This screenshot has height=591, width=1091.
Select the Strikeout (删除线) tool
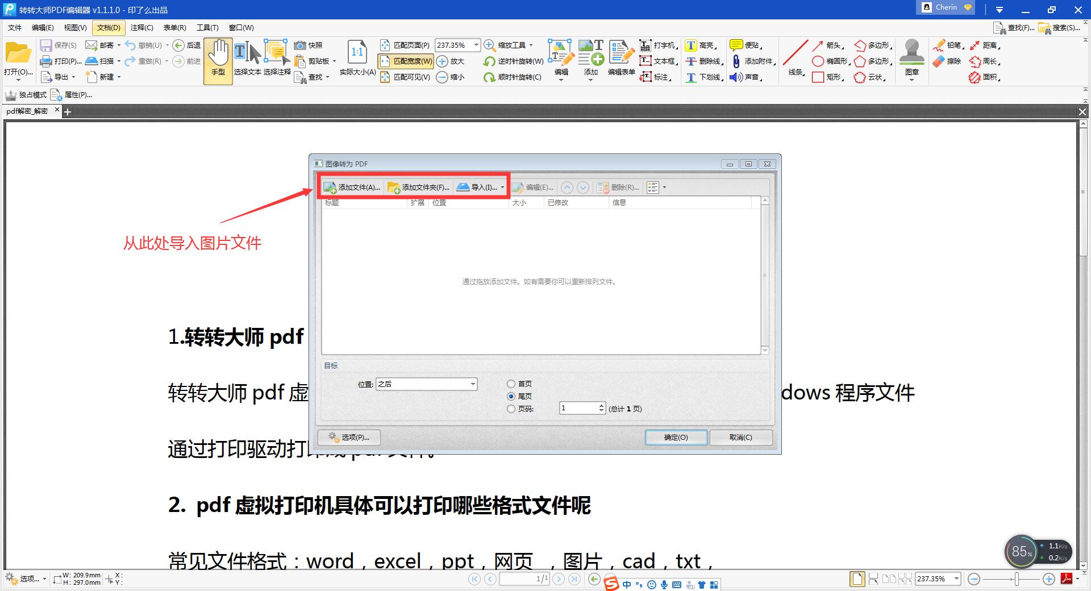[x=703, y=61]
